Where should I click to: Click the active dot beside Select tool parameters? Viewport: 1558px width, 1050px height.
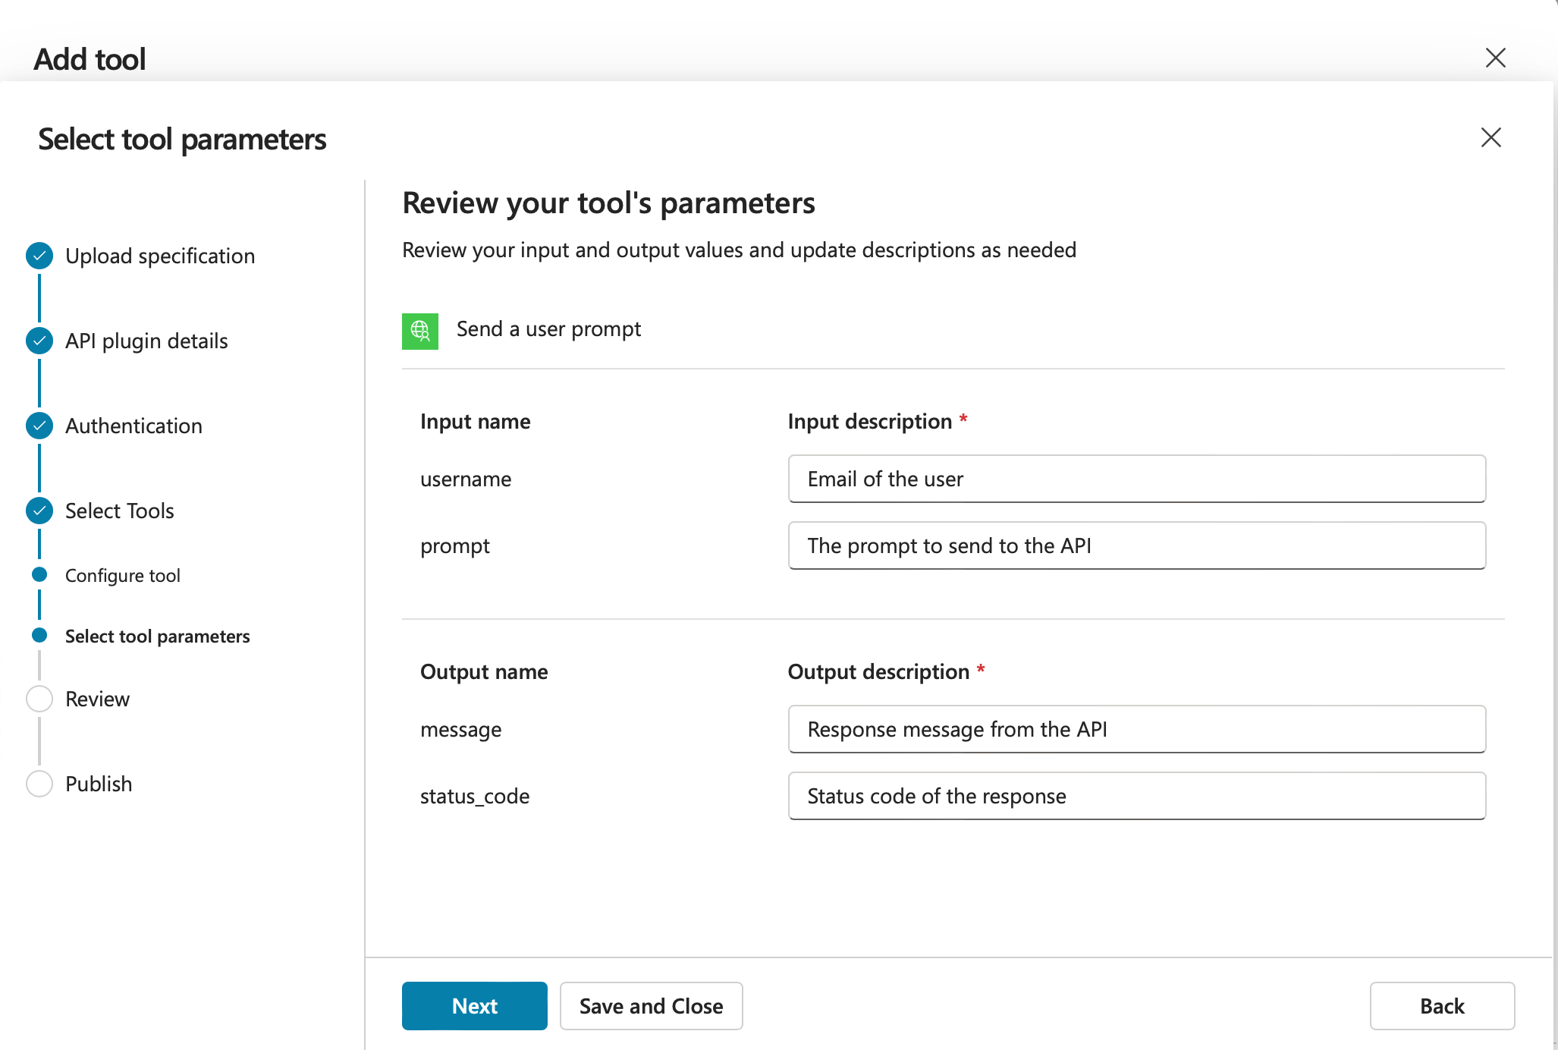pos(39,636)
